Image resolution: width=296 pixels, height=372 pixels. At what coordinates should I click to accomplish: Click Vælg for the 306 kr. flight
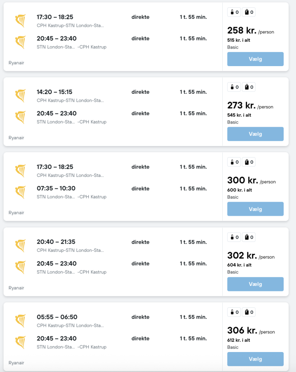(x=255, y=359)
